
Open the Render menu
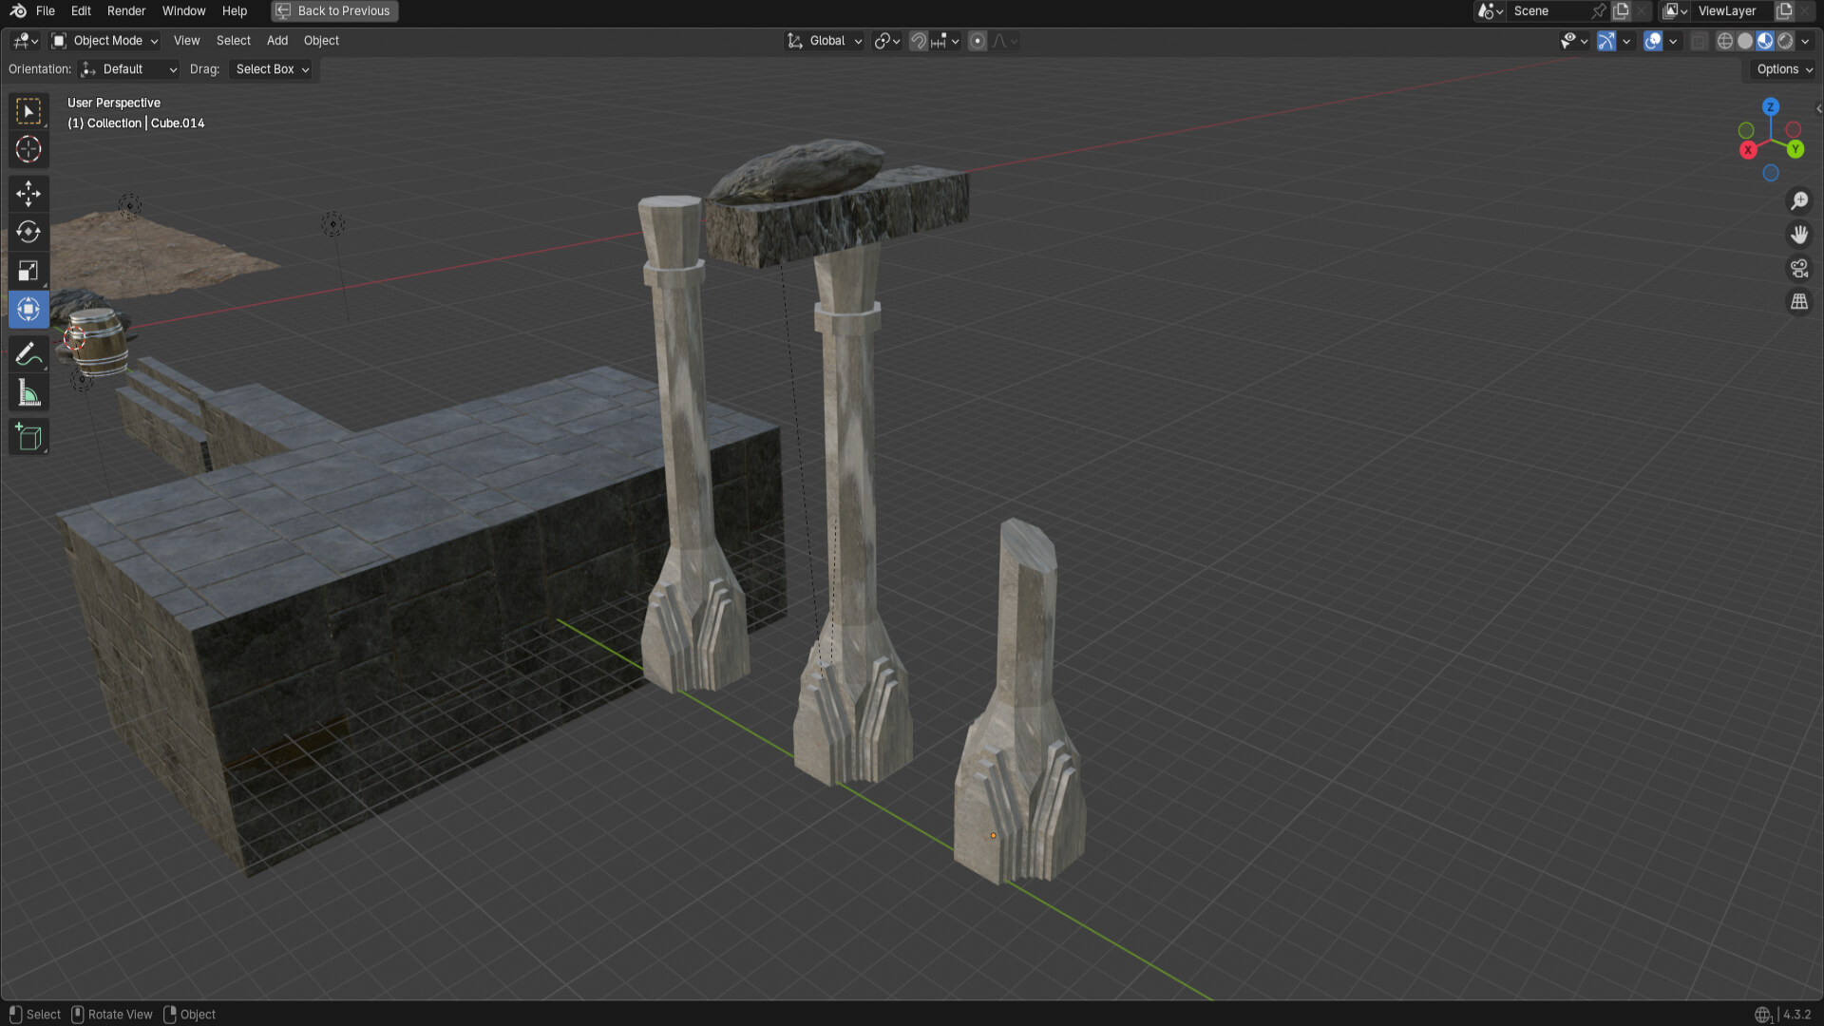pyautogui.click(x=126, y=11)
